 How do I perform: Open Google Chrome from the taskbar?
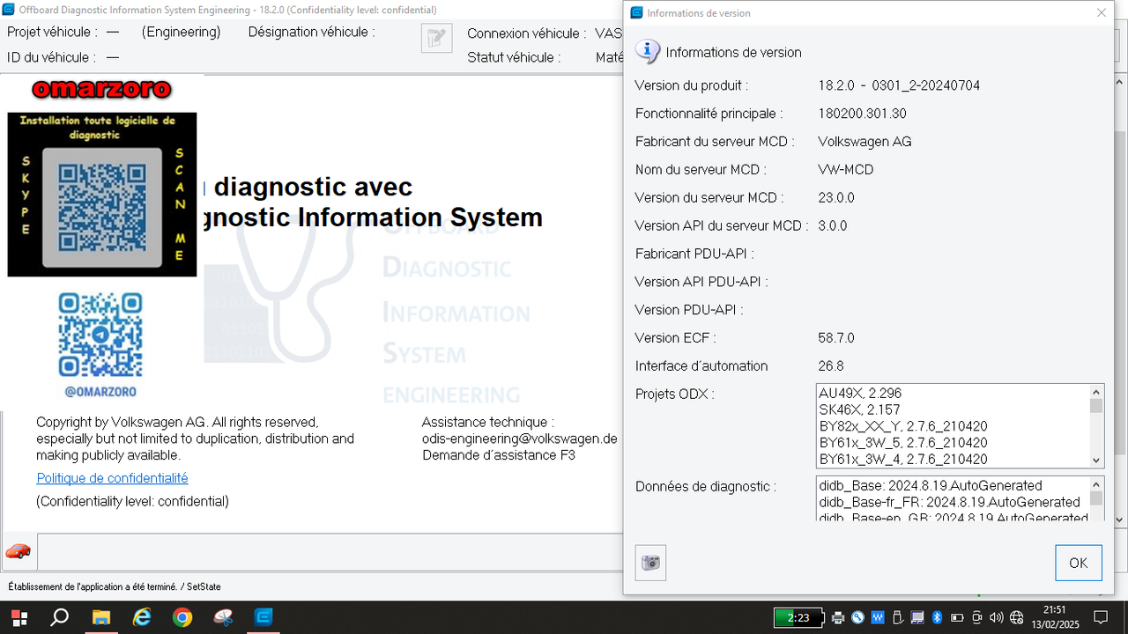coord(182,617)
